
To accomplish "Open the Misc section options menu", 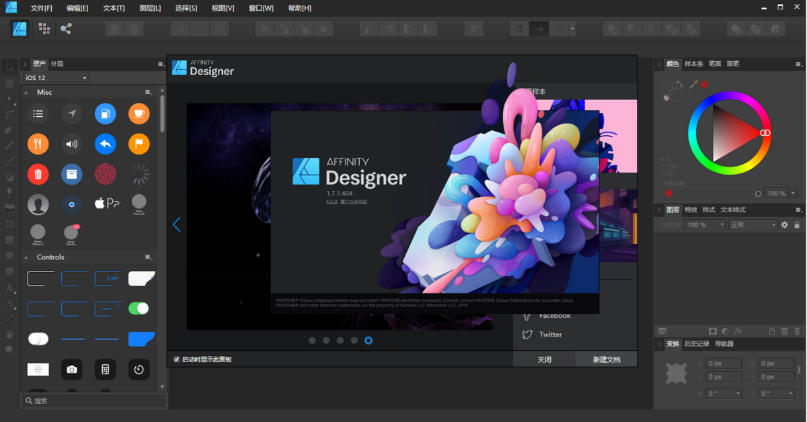I will (149, 93).
